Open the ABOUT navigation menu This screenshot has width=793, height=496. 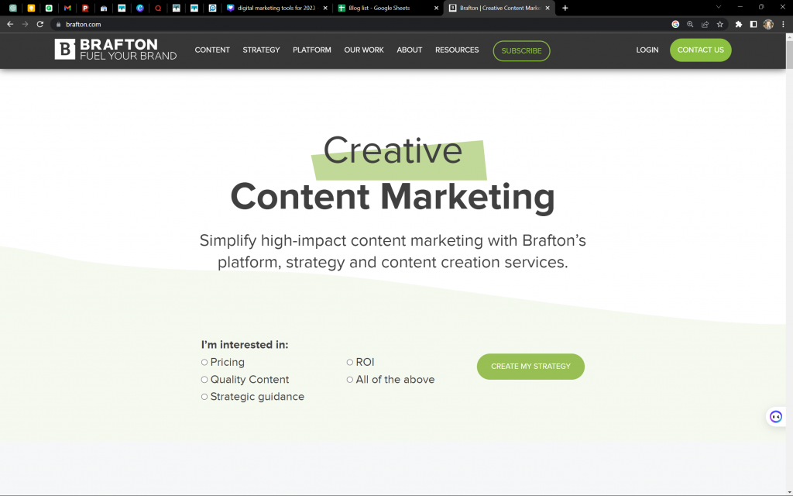click(409, 50)
